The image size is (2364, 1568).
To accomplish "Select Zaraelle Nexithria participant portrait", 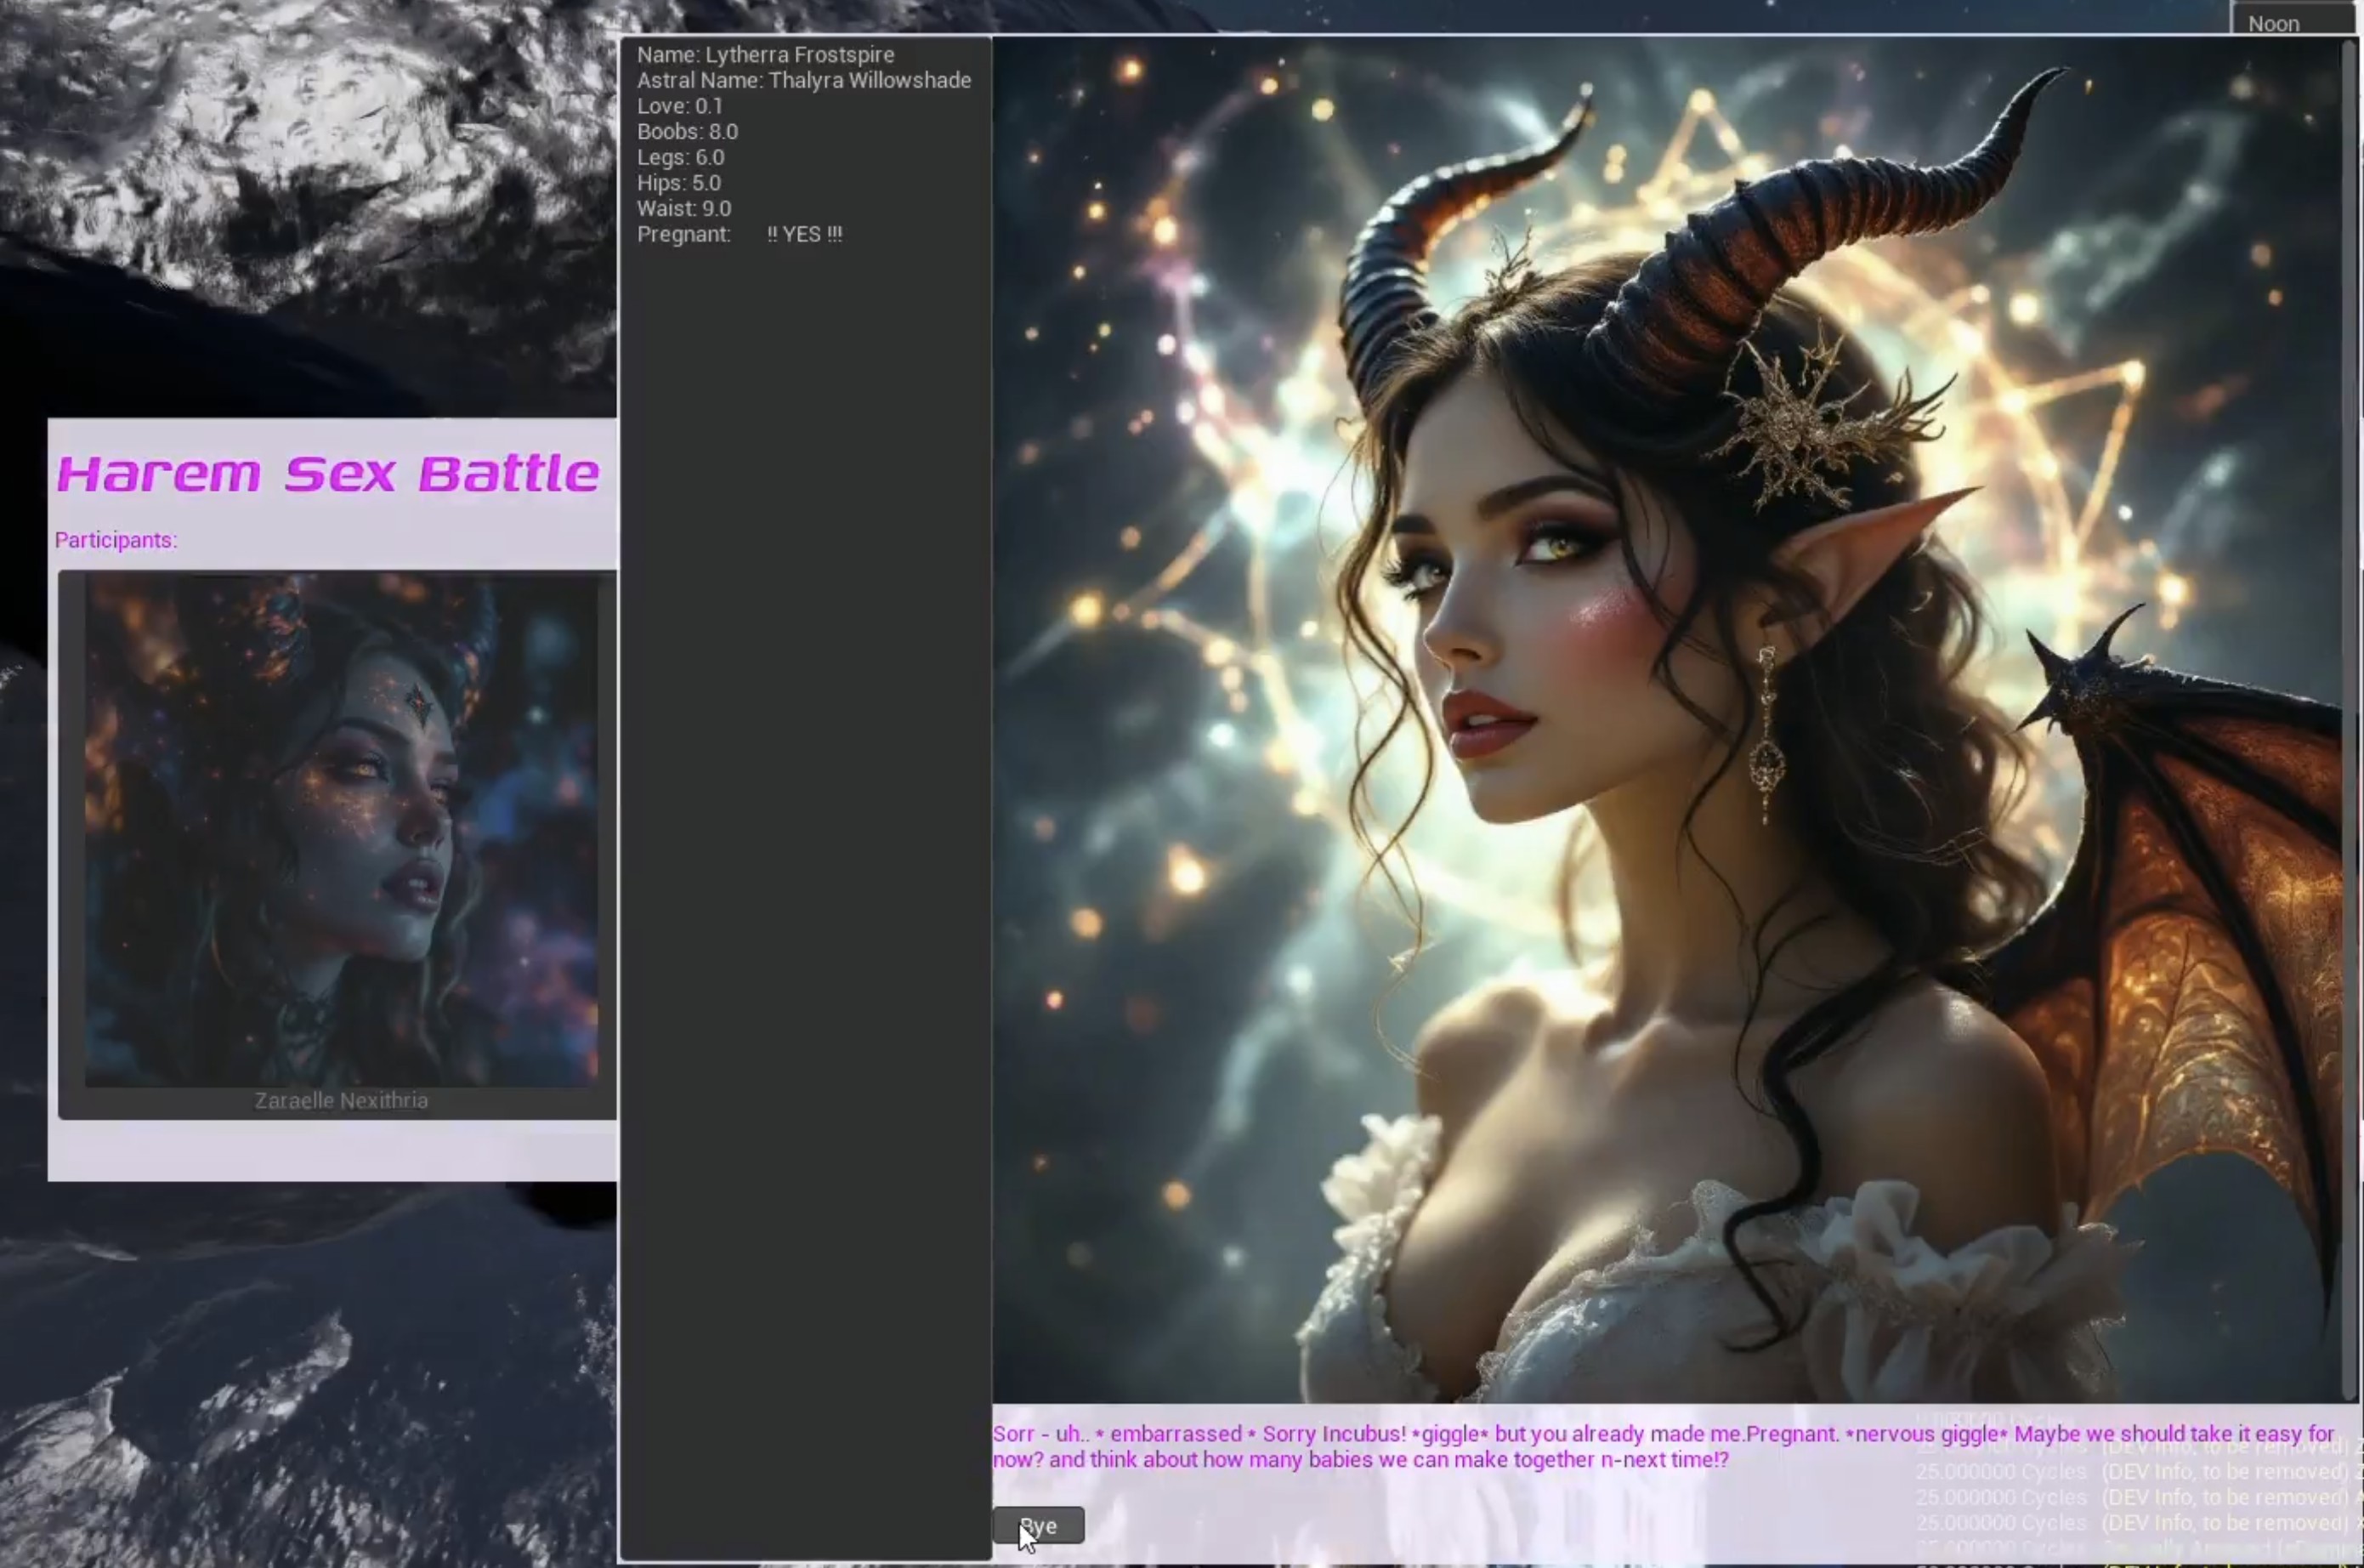I will tap(341, 830).
